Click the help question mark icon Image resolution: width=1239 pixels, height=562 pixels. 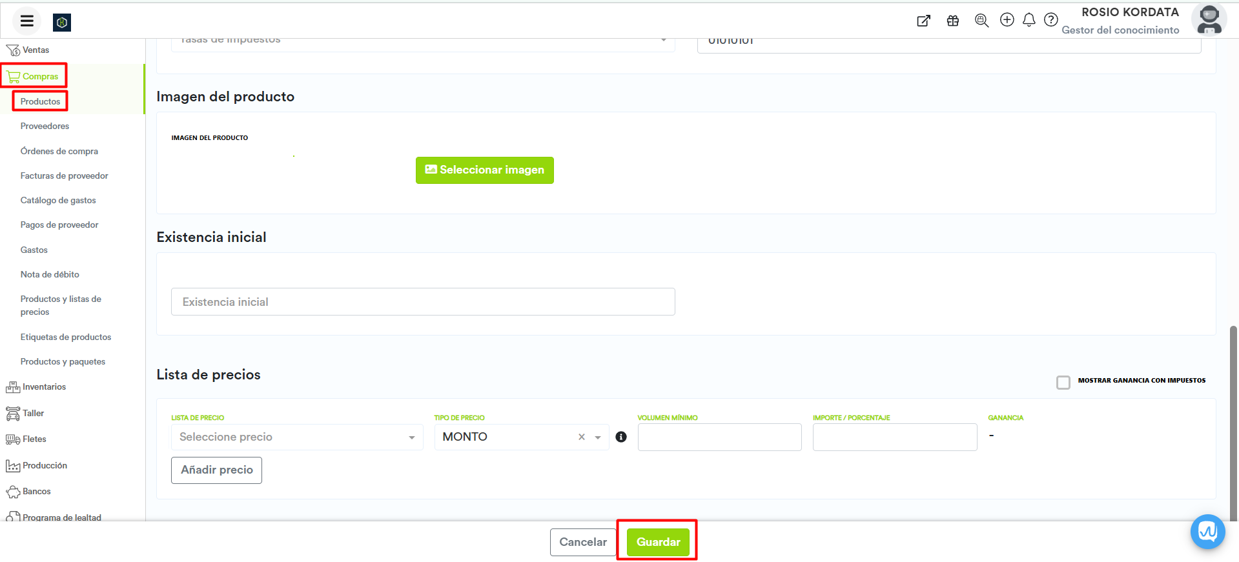[1050, 20]
